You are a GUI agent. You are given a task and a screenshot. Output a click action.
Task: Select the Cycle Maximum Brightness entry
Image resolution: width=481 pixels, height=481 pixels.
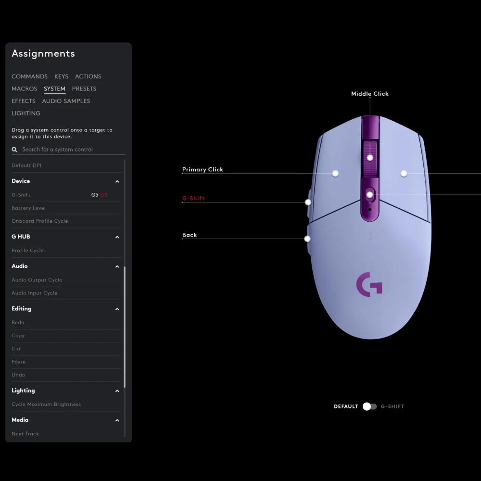pyautogui.click(x=66, y=404)
